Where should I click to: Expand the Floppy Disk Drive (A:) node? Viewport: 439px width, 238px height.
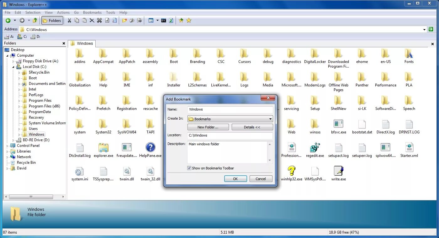coord(13,61)
